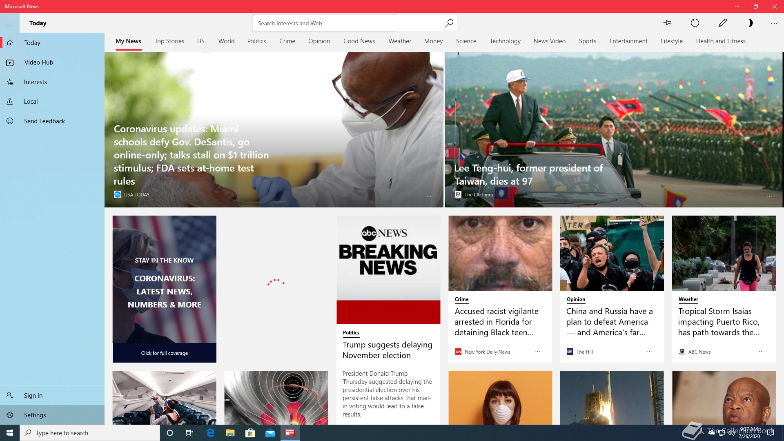Image resolution: width=784 pixels, height=441 pixels.
Task: Click the pencil edit interests icon
Action: pyautogui.click(x=723, y=23)
